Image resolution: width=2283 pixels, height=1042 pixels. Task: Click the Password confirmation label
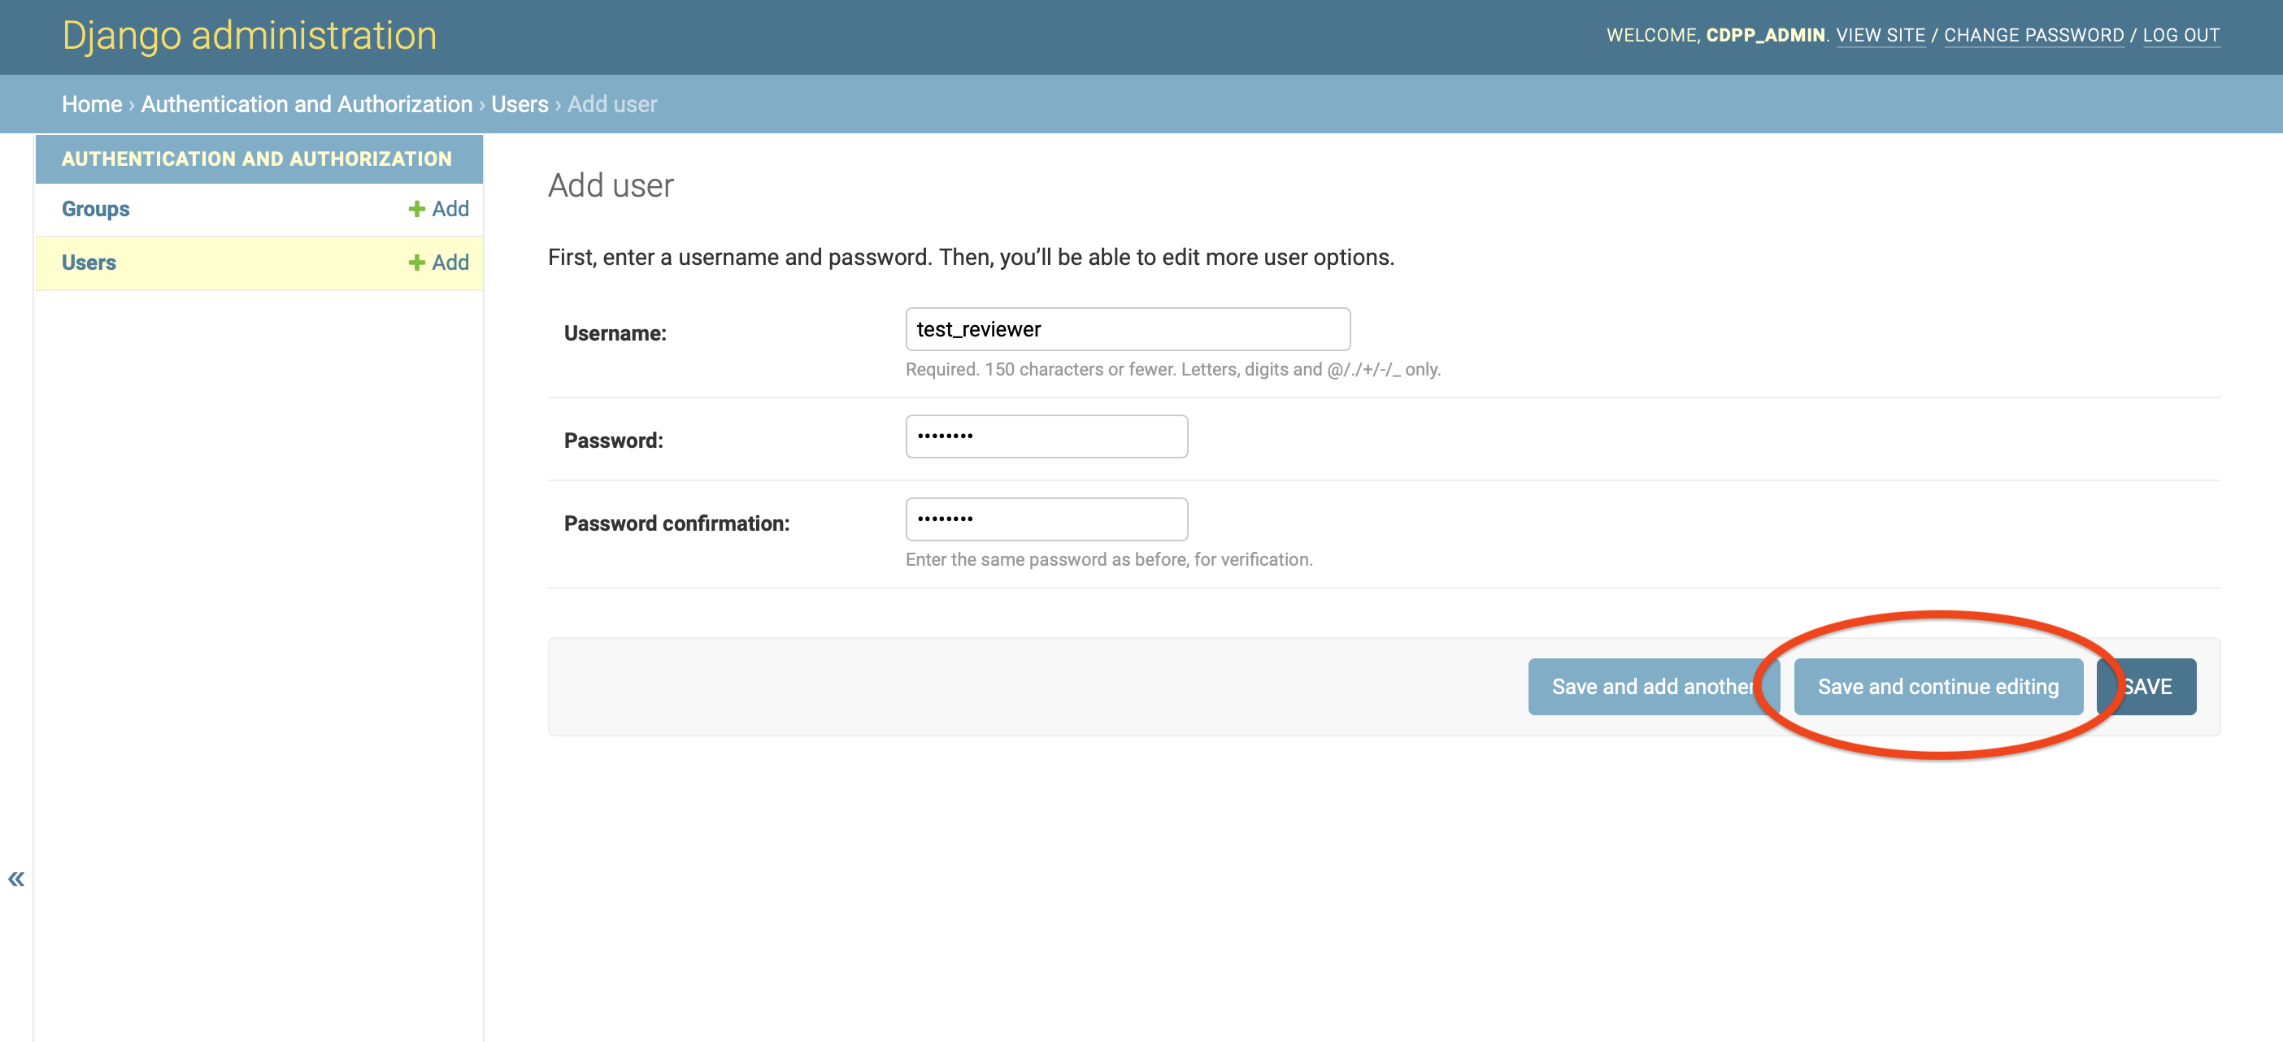click(x=676, y=523)
